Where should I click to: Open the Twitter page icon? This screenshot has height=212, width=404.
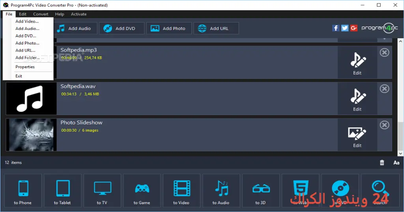coord(345,28)
